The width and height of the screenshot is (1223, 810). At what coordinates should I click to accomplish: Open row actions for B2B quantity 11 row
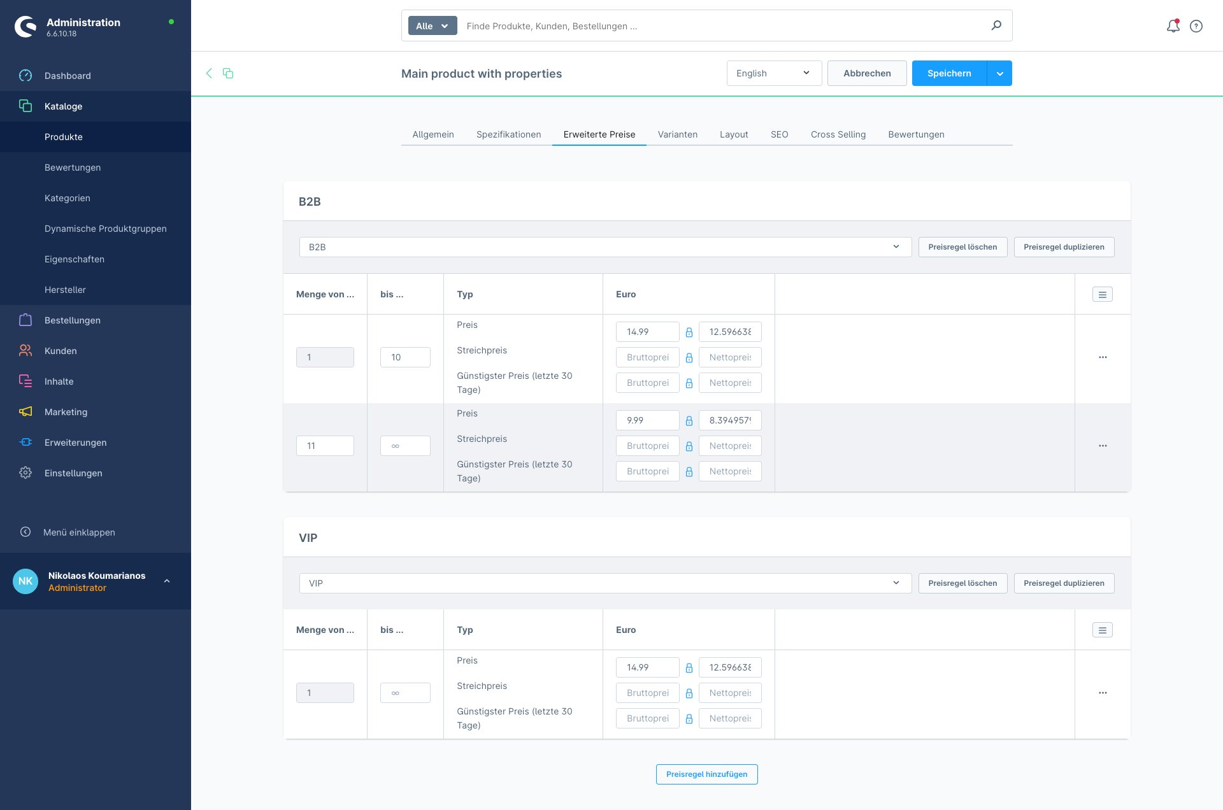click(x=1103, y=446)
